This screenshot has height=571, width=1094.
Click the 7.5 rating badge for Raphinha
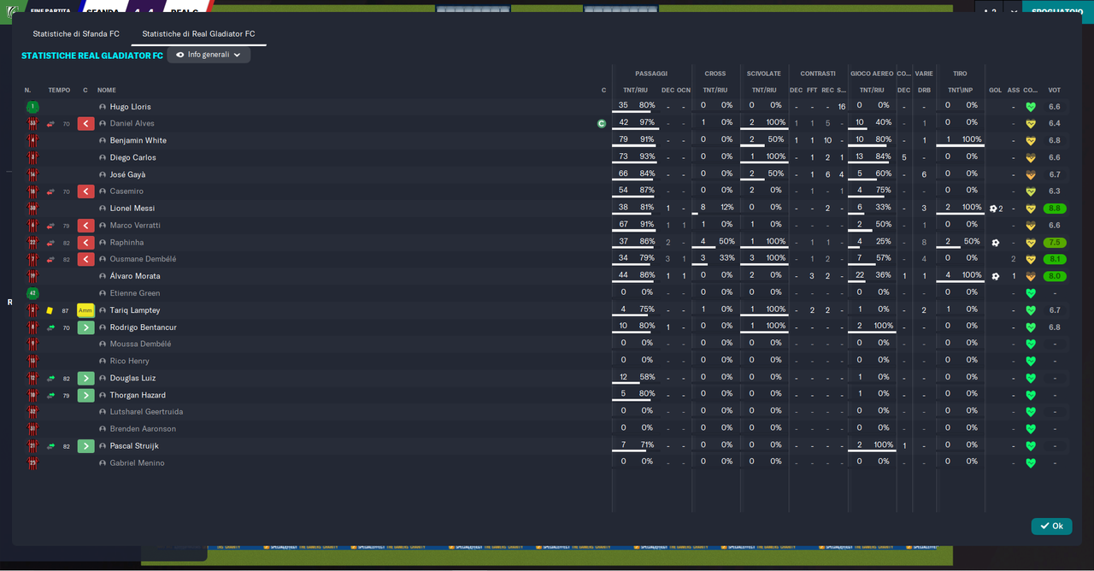tap(1055, 243)
